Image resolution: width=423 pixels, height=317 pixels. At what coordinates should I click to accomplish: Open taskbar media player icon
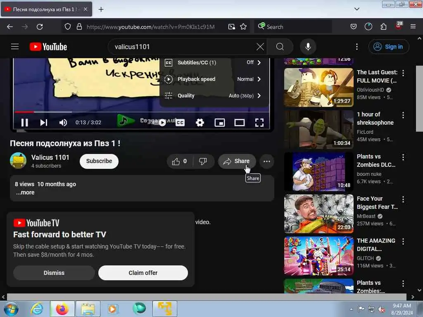point(112,309)
